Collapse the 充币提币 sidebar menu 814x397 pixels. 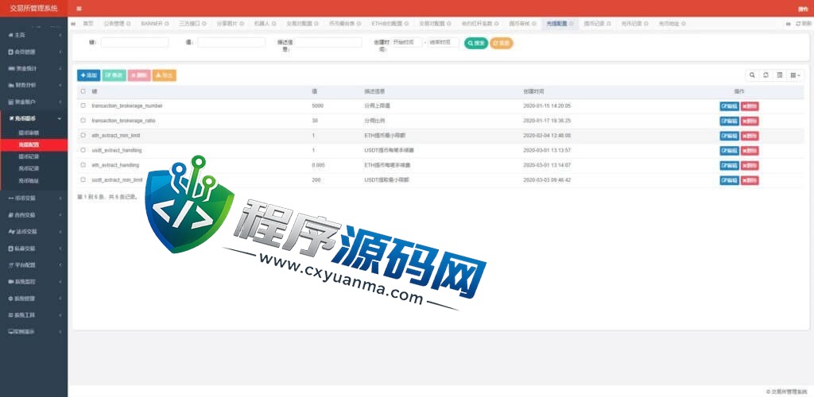(33, 118)
